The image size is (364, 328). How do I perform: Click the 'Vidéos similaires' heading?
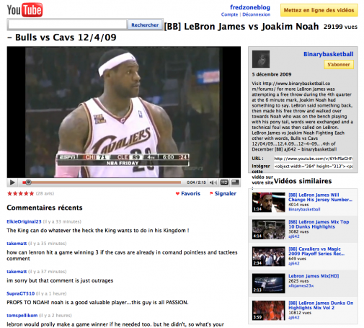pos(303,181)
